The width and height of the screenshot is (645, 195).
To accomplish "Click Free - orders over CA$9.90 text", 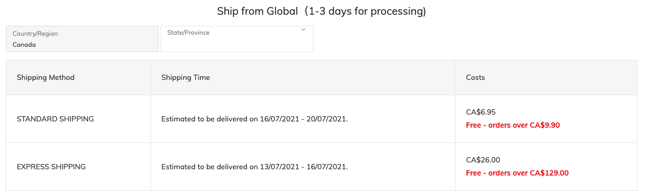I will point(513,125).
